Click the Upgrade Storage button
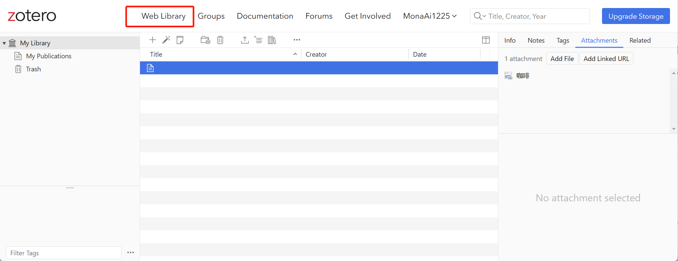Image resolution: width=678 pixels, height=261 pixels. 636,16
